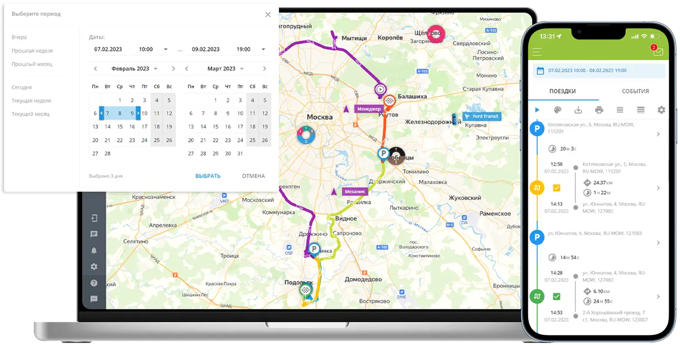Open the 19:00 end time dropdown
Image resolution: width=680 pixels, height=346 pixels.
coord(251,49)
